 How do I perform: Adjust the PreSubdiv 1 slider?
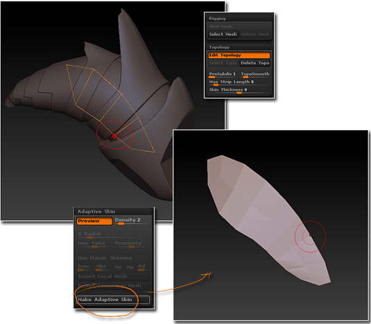tap(223, 74)
